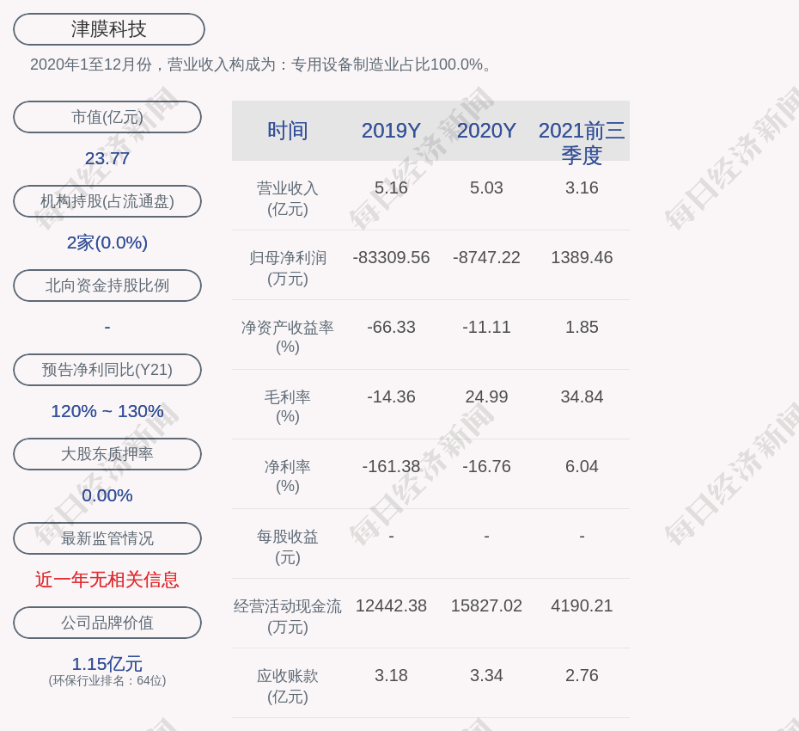Click the 每股收益(元) row label
The image size is (799, 731).
[288, 547]
